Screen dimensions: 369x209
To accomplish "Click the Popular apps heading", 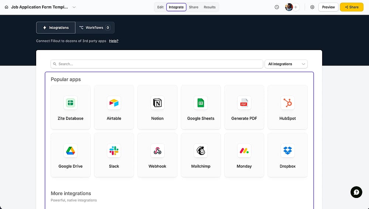I will [x=66, y=79].
